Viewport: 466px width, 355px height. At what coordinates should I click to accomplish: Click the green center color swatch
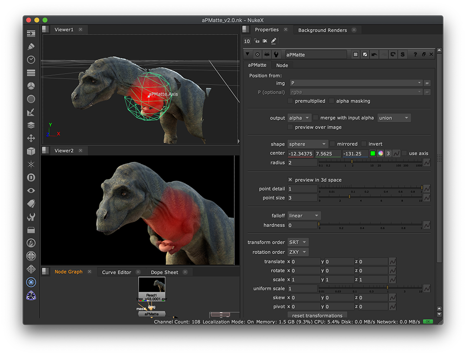click(372, 154)
